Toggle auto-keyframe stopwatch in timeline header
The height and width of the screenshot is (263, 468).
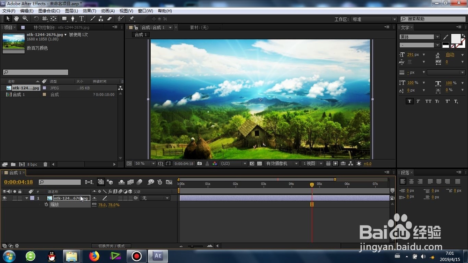pyautogui.click(x=160, y=182)
